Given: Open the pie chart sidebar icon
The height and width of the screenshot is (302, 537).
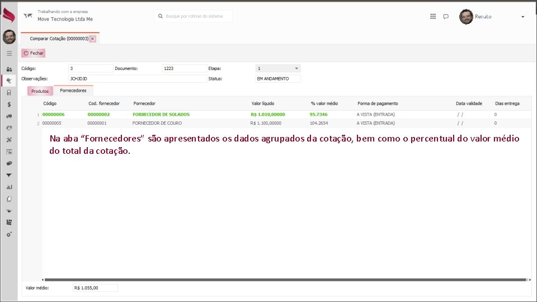Looking at the screenshot, I should 10,128.
